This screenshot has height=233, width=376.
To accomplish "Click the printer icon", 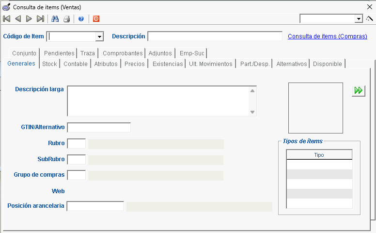I will point(67,19).
